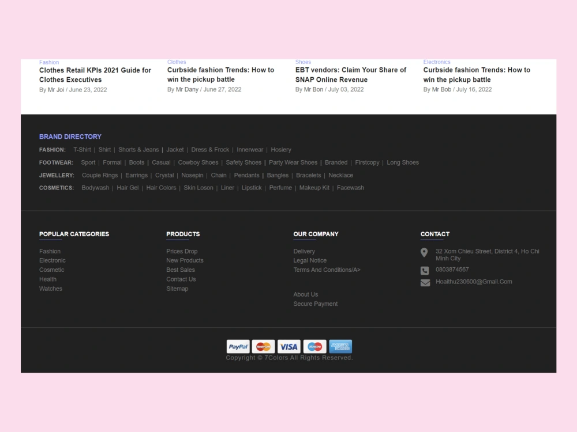Open Mr Dany's Curbside fashion Trends article
This screenshot has width=577, height=432.
point(221,74)
